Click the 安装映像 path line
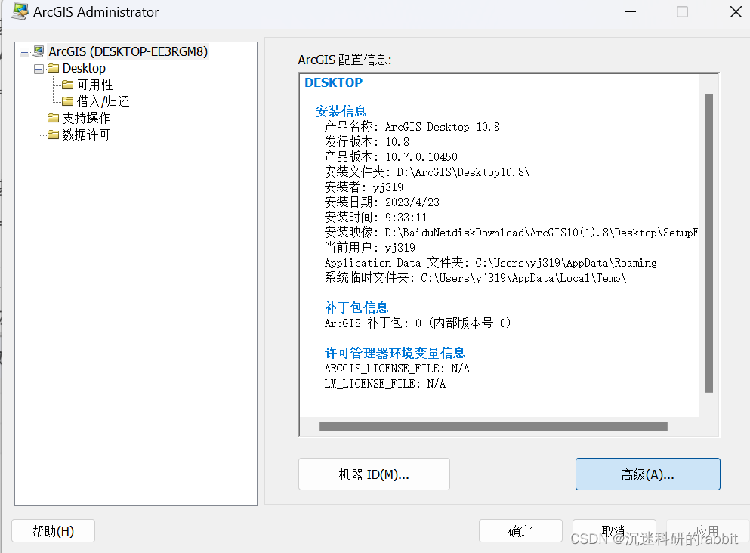750x553 pixels. pos(511,233)
